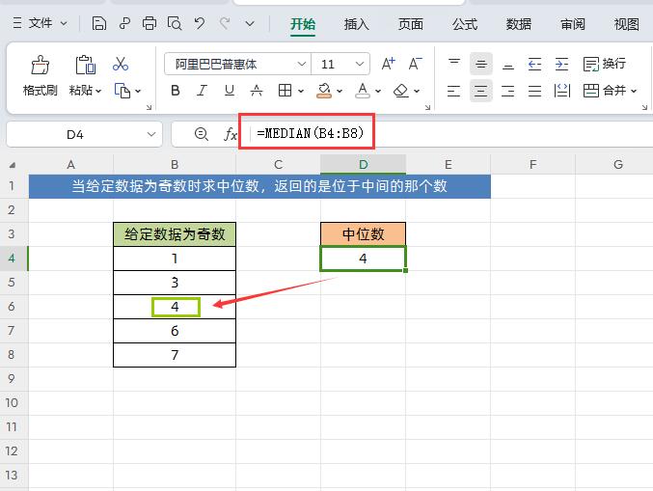The height and width of the screenshot is (491, 653).
Task: Toggle Italic formatting
Action: 203,91
